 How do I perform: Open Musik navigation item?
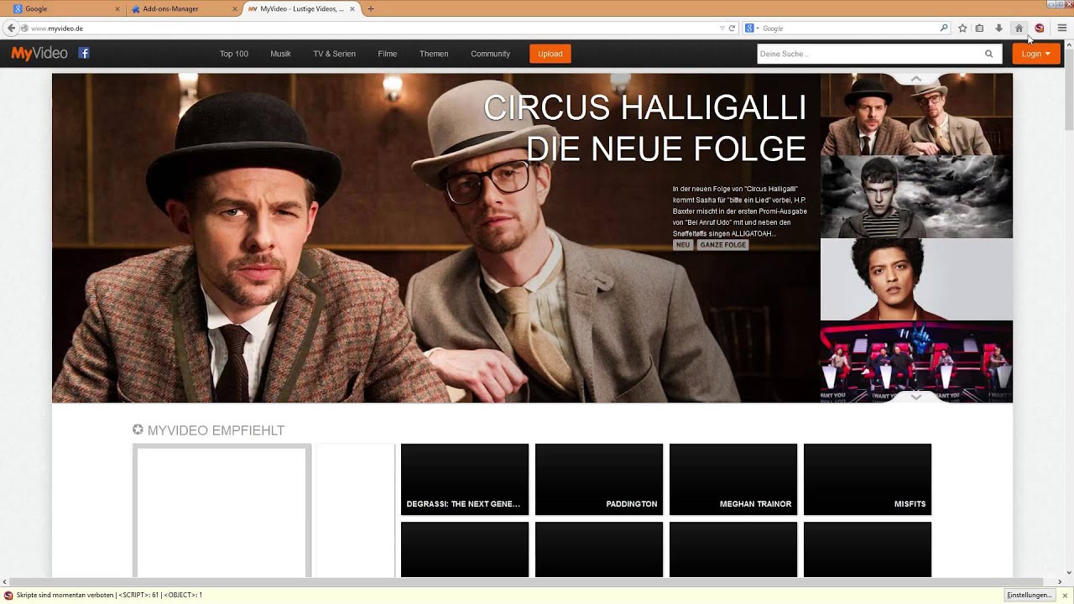(x=280, y=54)
